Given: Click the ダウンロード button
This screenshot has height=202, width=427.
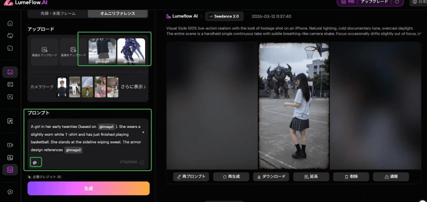Looking at the screenshot, I should point(271,176).
